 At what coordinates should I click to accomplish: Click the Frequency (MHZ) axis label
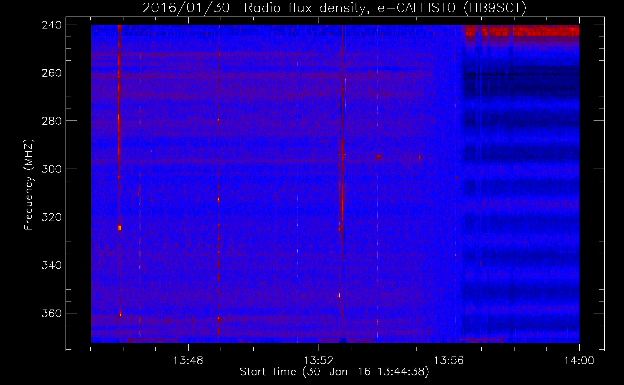29,184
